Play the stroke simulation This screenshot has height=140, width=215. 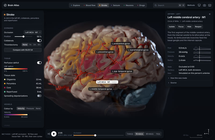pyautogui.click(x=54, y=134)
